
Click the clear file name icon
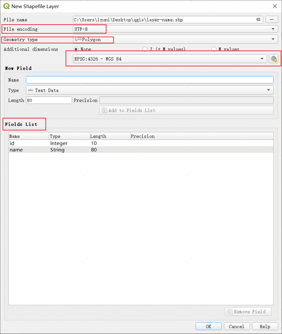pos(258,20)
